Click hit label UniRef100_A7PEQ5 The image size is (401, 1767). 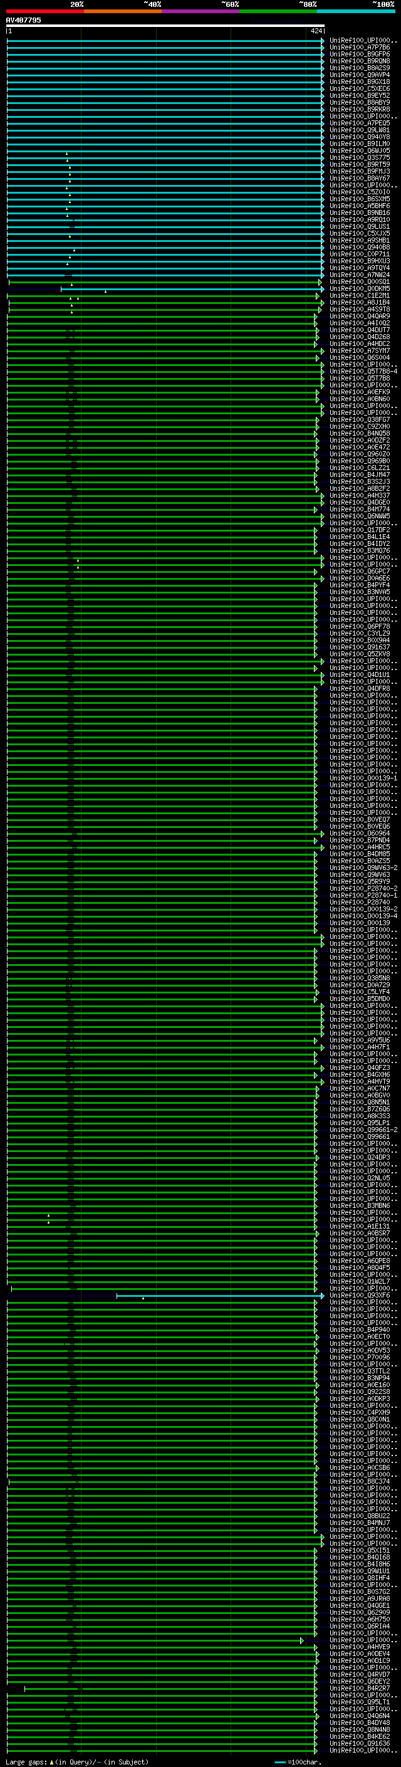tap(360, 123)
